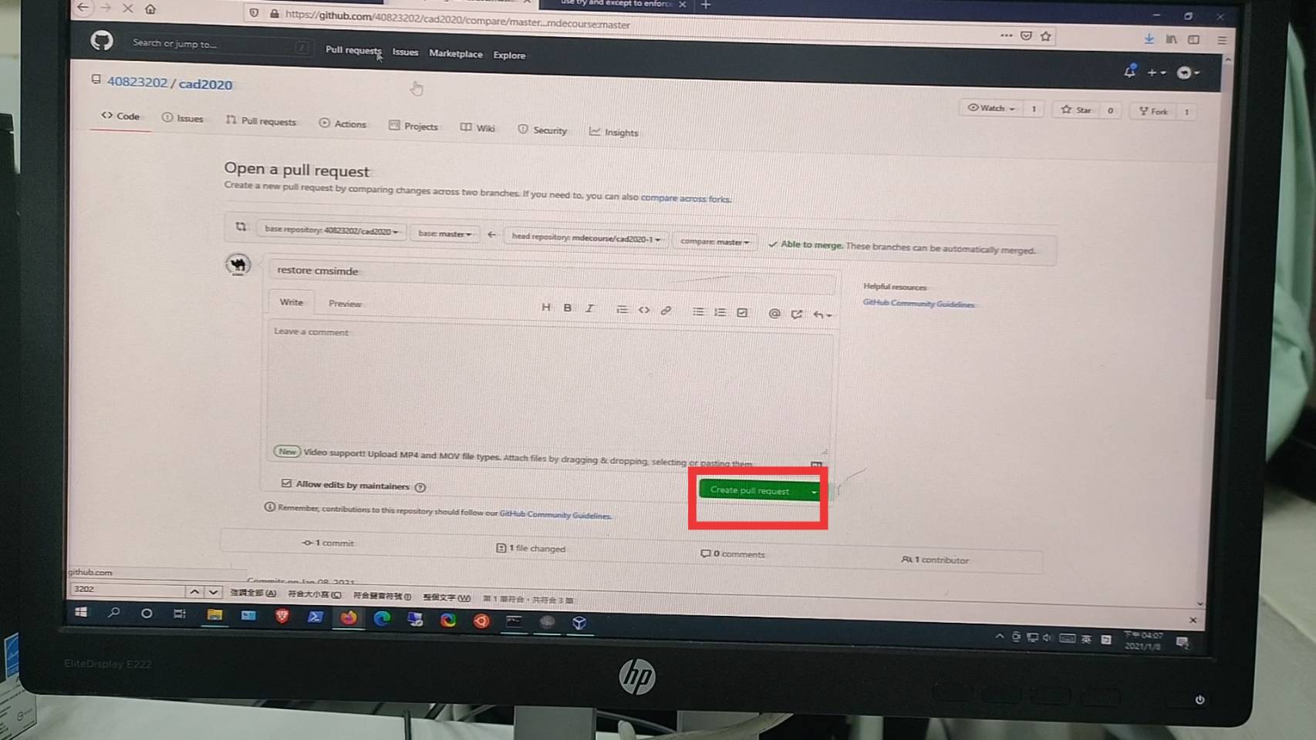Open Firefox page actions ellipsis menu
This screenshot has height=740, width=1316.
1006,35
